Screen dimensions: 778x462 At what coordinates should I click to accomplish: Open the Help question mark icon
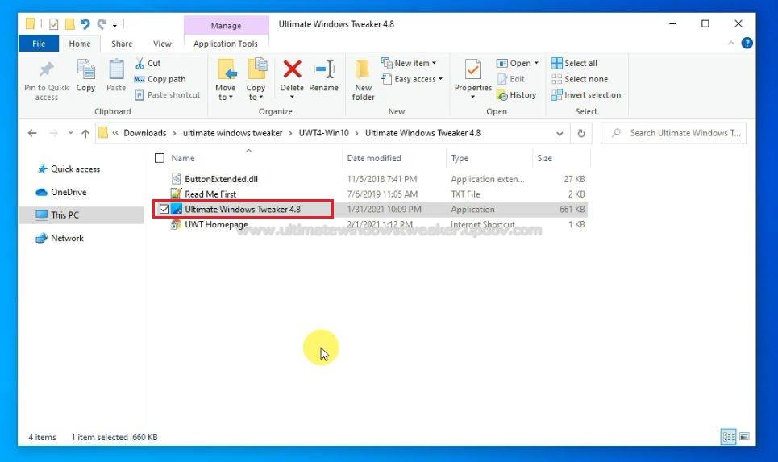(747, 44)
